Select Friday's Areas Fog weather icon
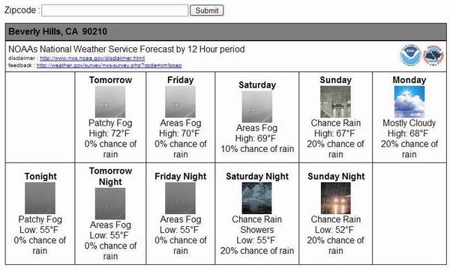 pos(180,102)
